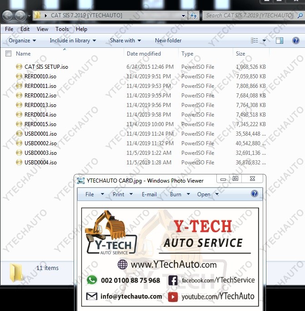Expand the Organize dropdown
305x311 pixels.
22,41
